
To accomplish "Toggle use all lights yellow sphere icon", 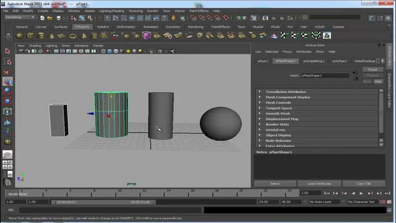I will pyautogui.click(x=128, y=51).
